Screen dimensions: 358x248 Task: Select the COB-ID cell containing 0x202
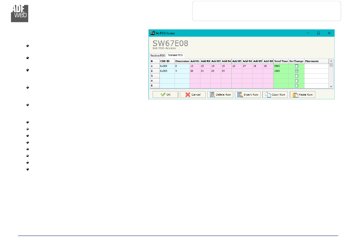pyautogui.click(x=167, y=66)
